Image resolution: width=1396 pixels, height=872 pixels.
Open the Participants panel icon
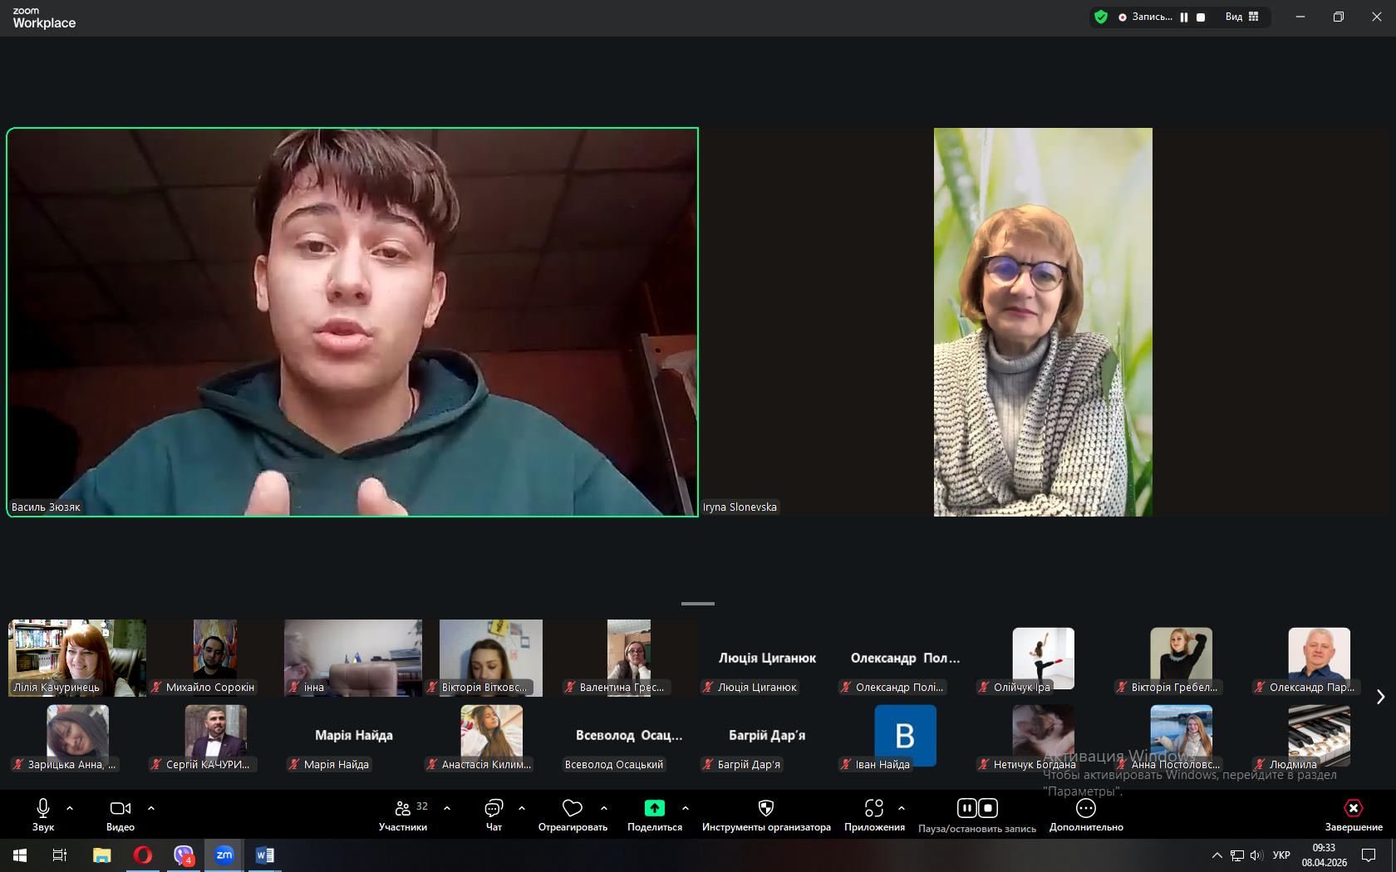[403, 809]
